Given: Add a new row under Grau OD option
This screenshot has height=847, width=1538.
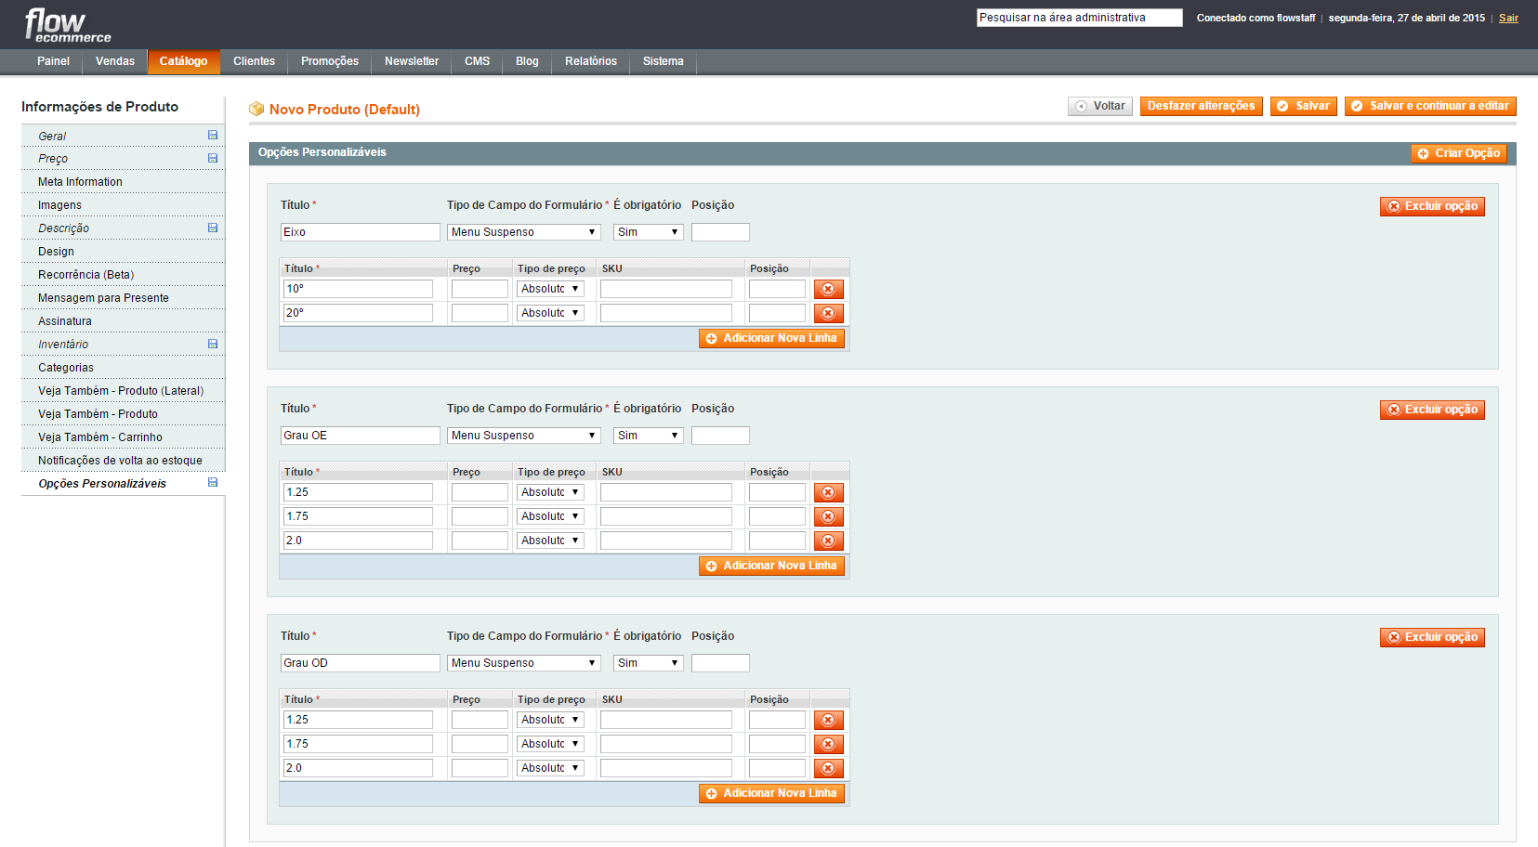Looking at the screenshot, I should click(771, 793).
